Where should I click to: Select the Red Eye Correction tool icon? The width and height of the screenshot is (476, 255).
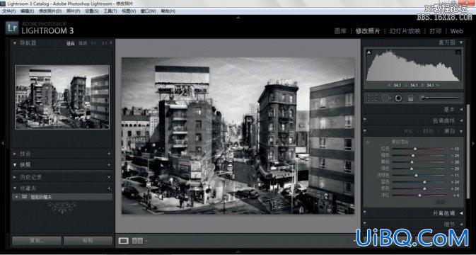398,98
